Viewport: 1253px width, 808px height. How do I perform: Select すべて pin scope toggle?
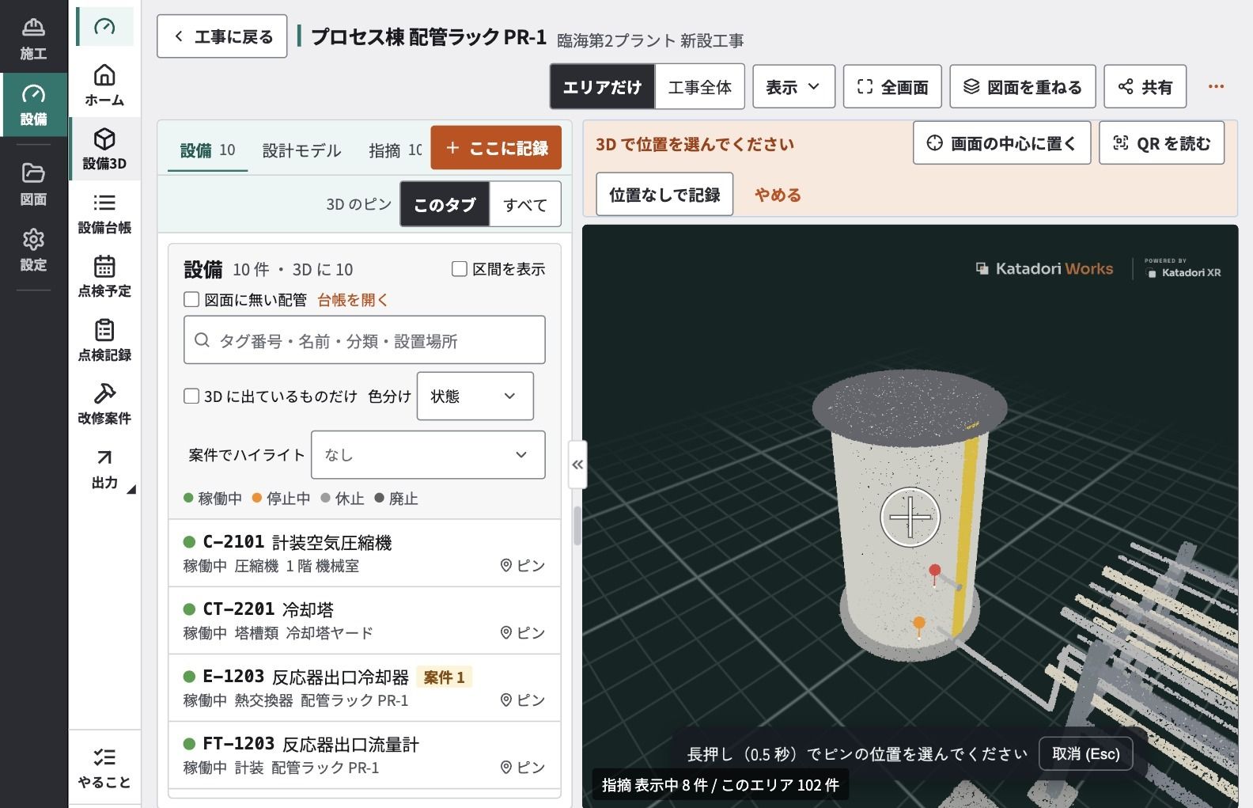[x=525, y=204]
